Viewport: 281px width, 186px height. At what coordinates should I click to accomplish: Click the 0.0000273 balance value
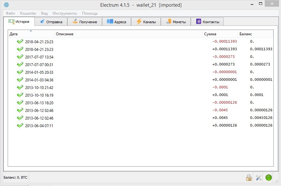[x=260, y=64]
